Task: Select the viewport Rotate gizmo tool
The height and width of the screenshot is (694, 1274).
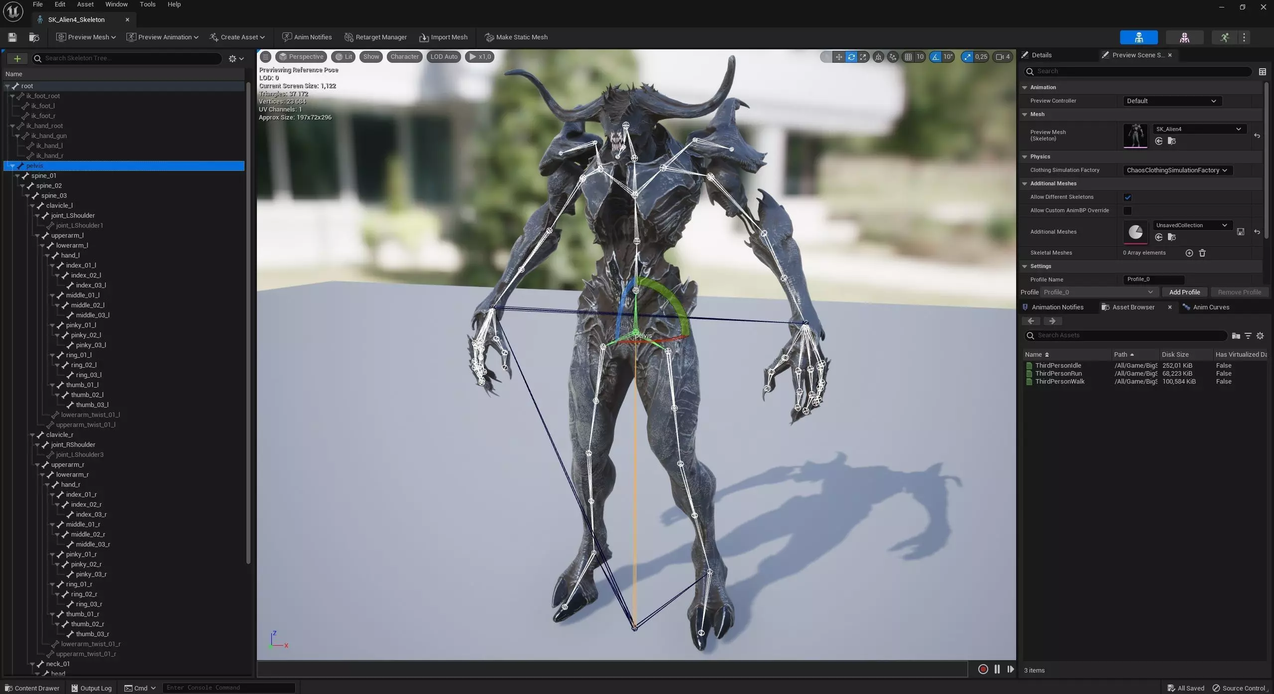Action: tap(851, 57)
